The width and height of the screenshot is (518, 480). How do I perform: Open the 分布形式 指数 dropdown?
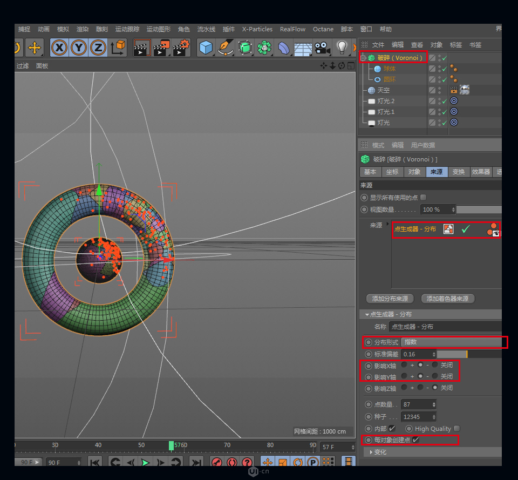pyautogui.click(x=453, y=342)
